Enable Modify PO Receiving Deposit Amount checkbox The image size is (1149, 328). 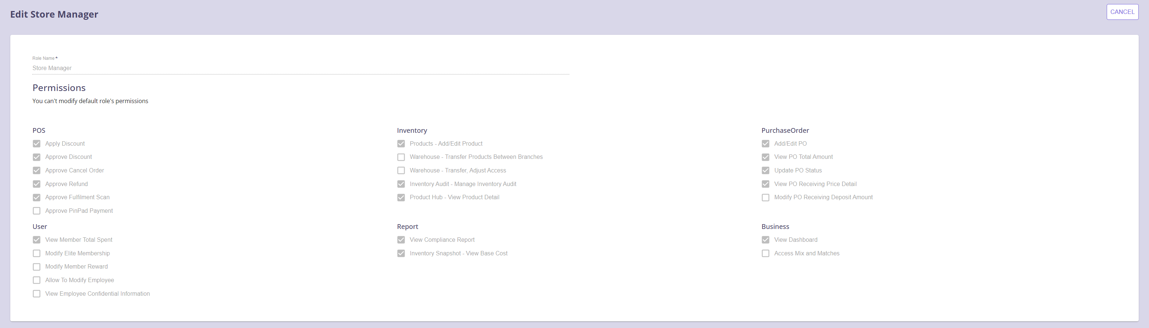[765, 197]
